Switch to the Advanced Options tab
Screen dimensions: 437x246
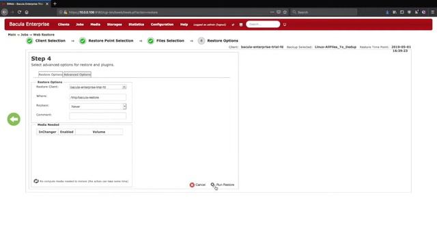[x=77, y=74]
